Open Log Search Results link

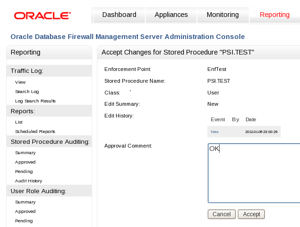pos(35,101)
